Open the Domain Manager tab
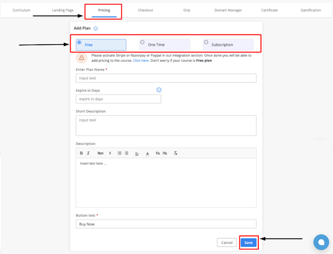 [x=228, y=10]
